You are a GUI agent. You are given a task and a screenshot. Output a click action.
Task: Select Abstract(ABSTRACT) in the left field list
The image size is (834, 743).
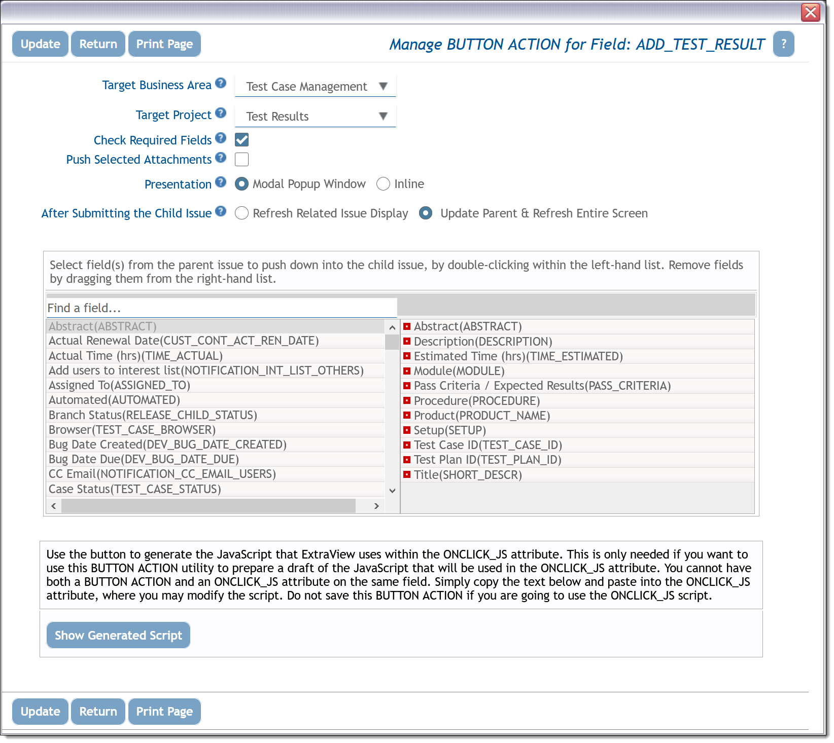pyautogui.click(x=216, y=326)
